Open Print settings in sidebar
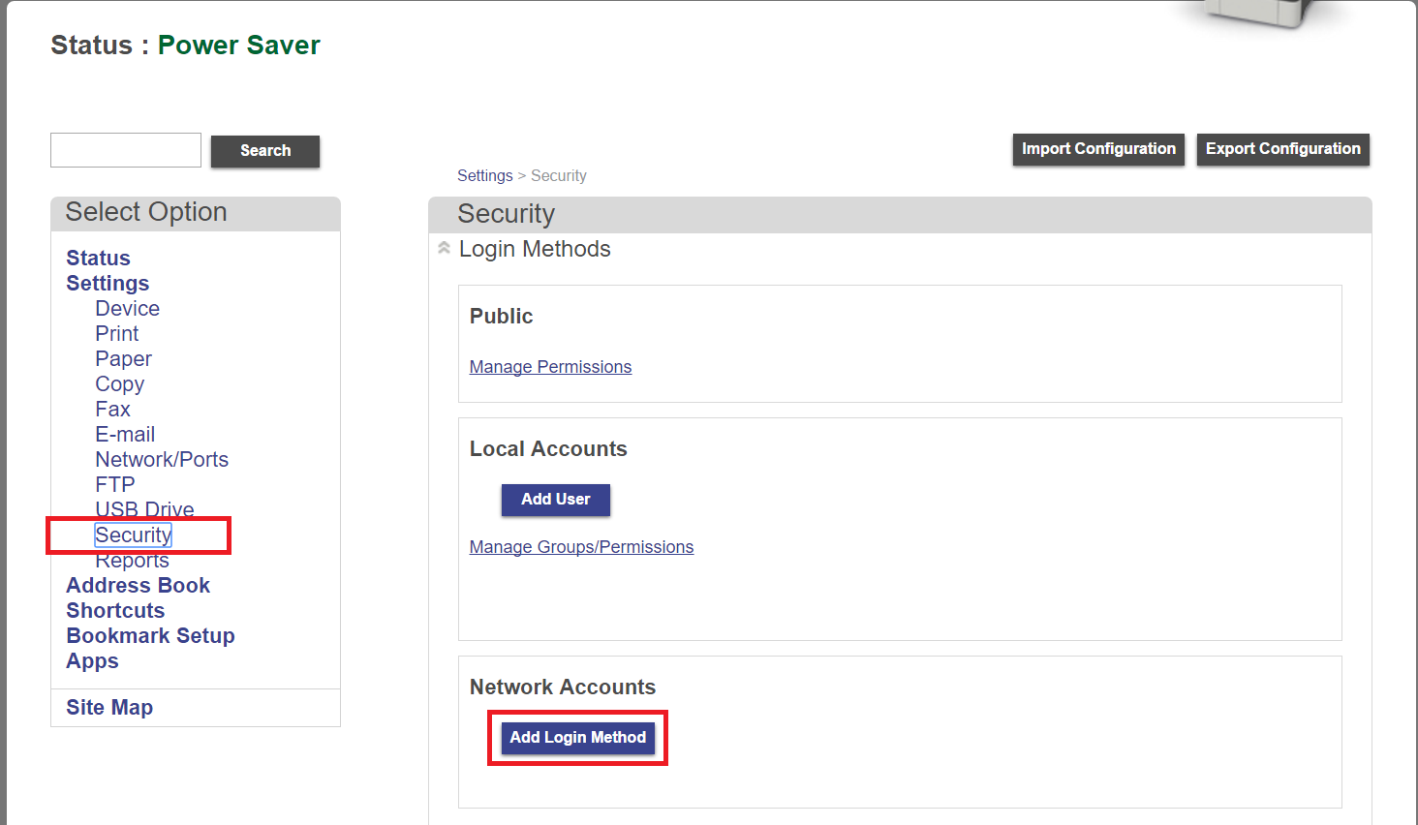 coord(116,333)
